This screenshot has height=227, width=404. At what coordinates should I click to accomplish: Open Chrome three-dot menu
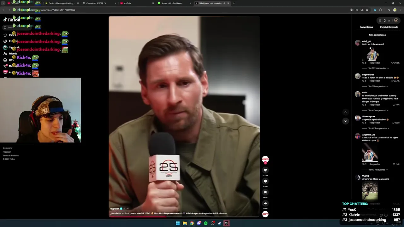click(x=400, y=10)
